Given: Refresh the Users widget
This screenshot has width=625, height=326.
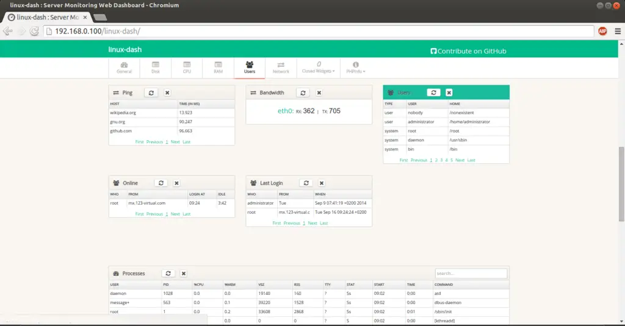Looking at the screenshot, I should click(x=433, y=93).
